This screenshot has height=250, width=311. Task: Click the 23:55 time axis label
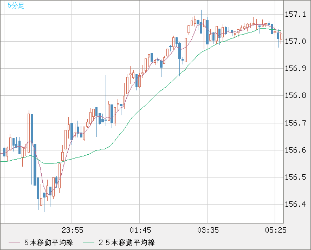[73, 230]
